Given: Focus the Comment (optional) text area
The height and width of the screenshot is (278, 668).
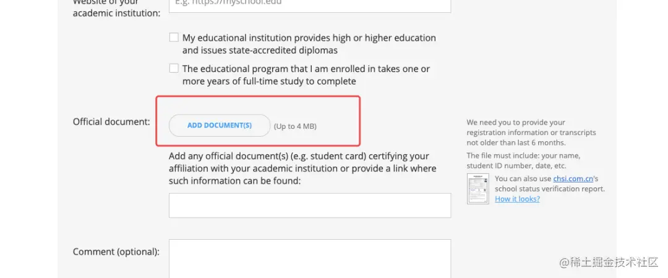Looking at the screenshot, I should 309,259.
